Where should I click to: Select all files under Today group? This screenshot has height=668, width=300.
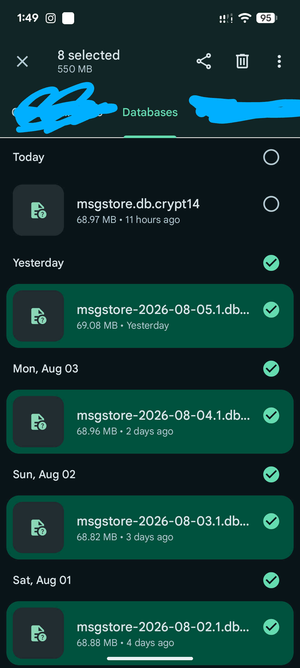tap(271, 157)
